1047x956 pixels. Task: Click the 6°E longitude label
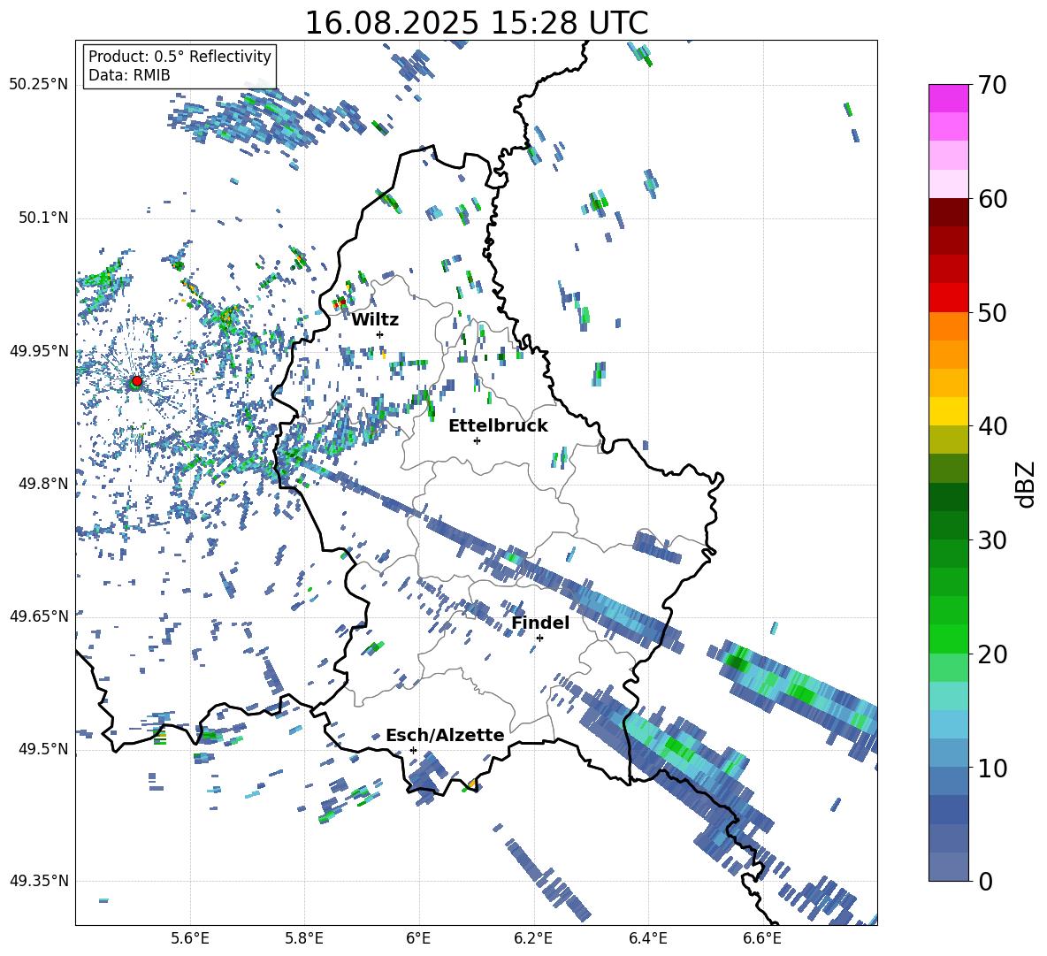click(x=418, y=938)
